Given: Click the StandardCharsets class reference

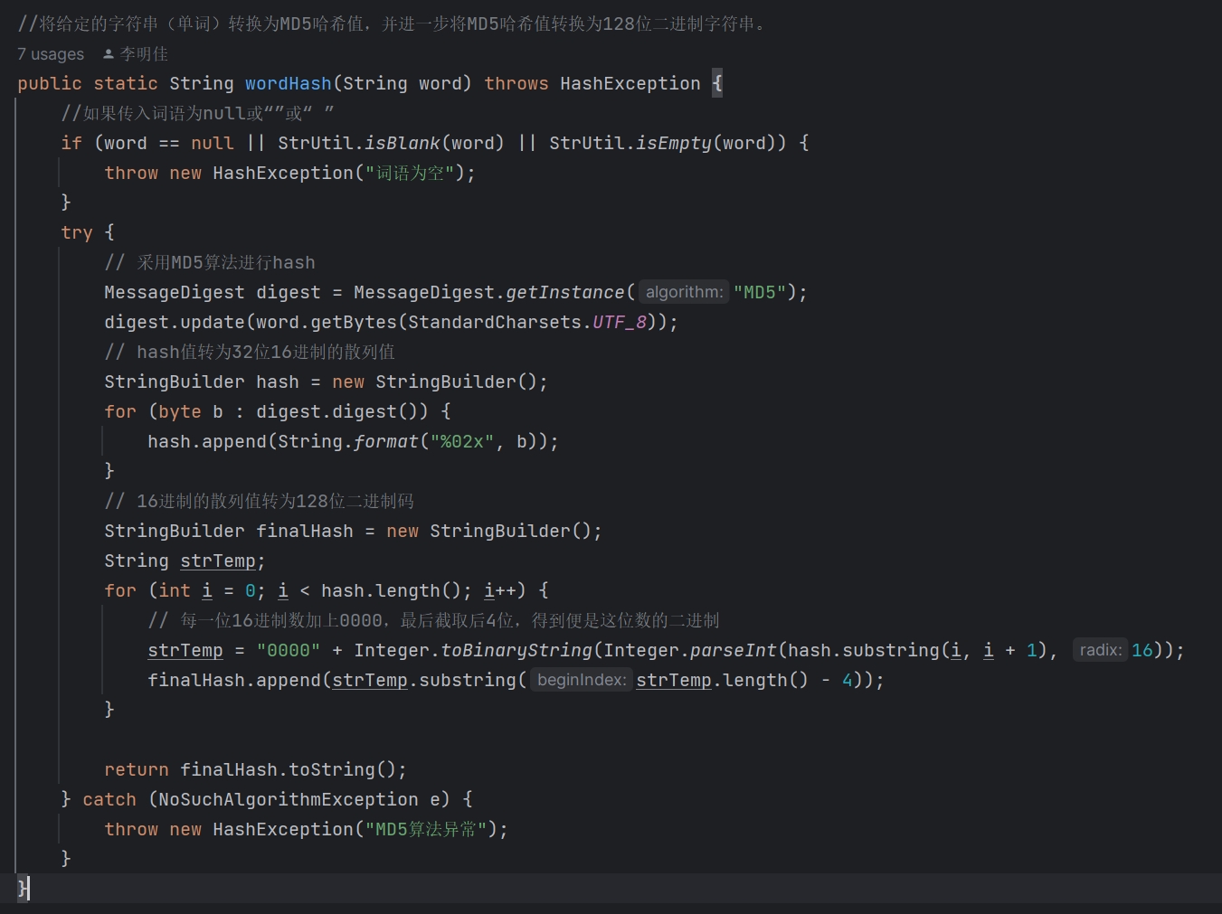Looking at the screenshot, I should 495,322.
